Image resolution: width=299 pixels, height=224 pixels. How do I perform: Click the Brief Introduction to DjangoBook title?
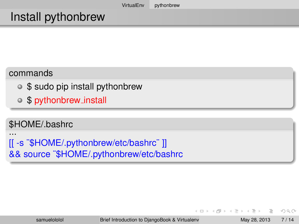click(149, 220)
